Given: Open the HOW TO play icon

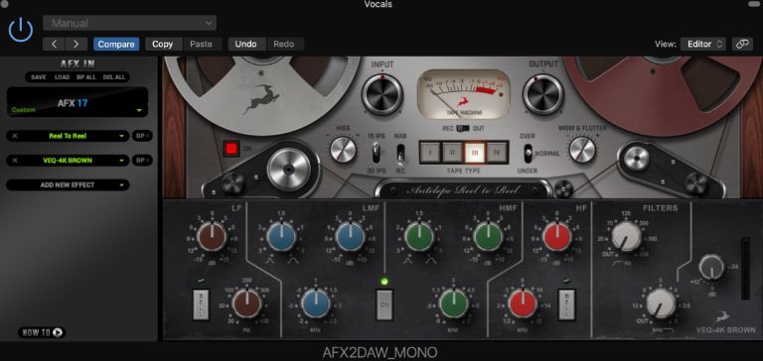Looking at the screenshot, I should click(x=58, y=333).
